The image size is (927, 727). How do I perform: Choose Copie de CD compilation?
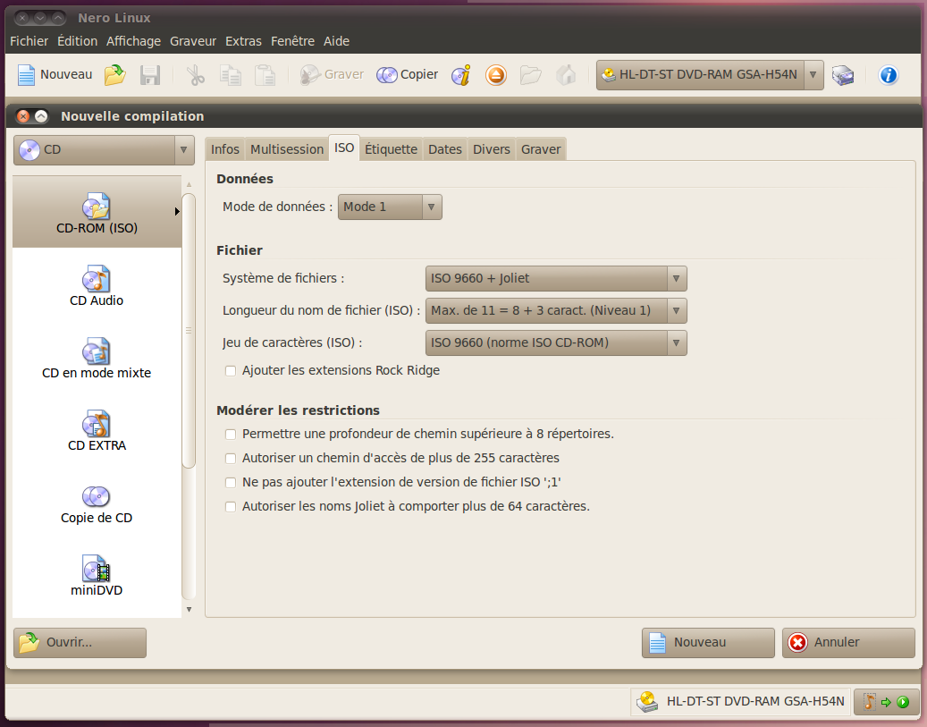click(x=97, y=503)
